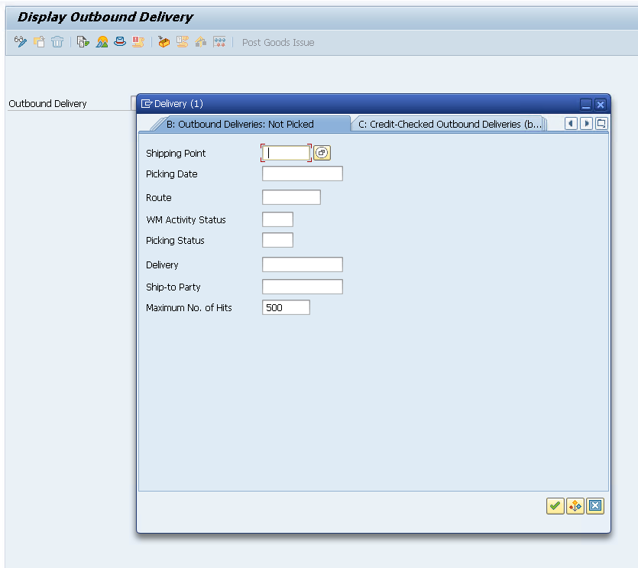Click the Multiple Selection icon beside the checkmark

click(x=575, y=505)
